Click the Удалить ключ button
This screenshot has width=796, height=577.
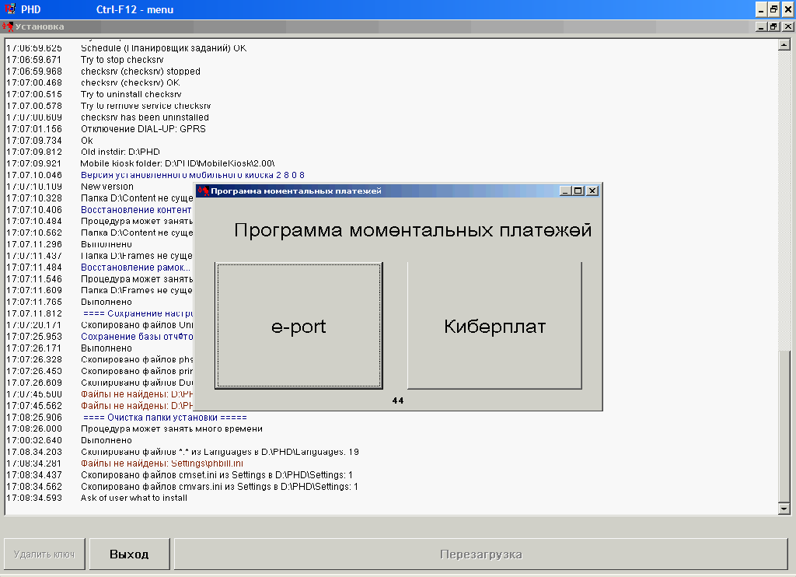pyautogui.click(x=44, y=554)
